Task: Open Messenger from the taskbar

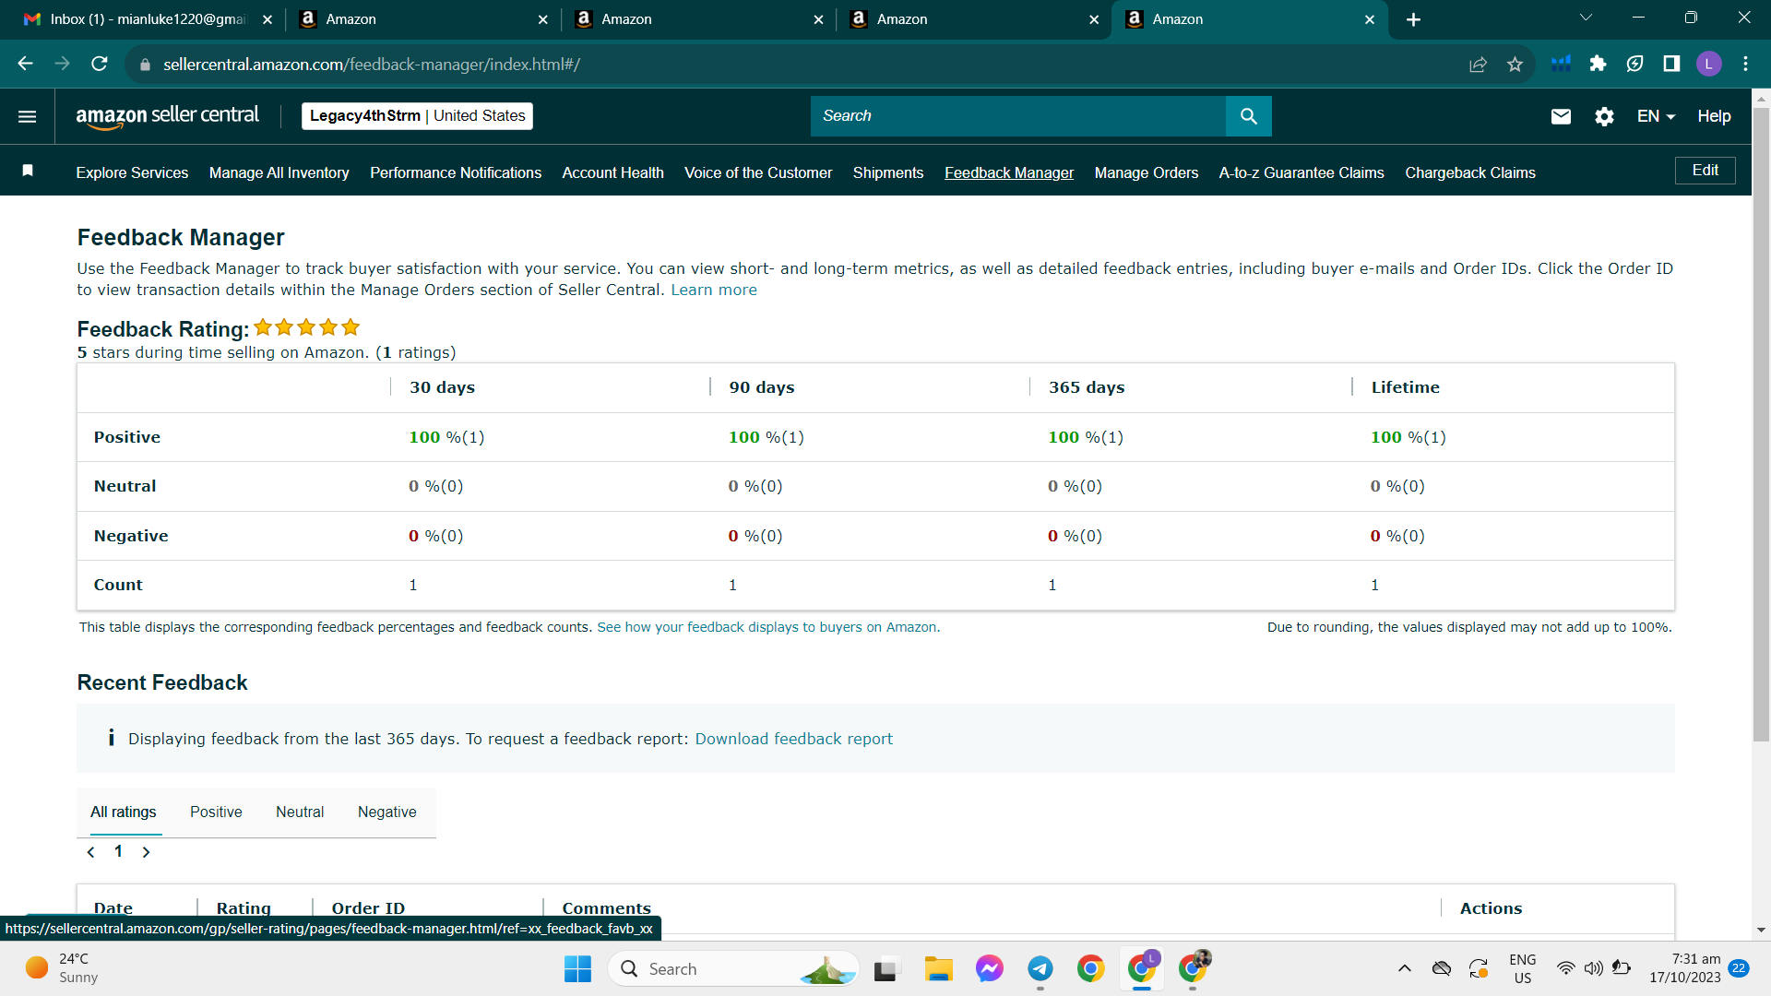Action: tap(990, 969)
